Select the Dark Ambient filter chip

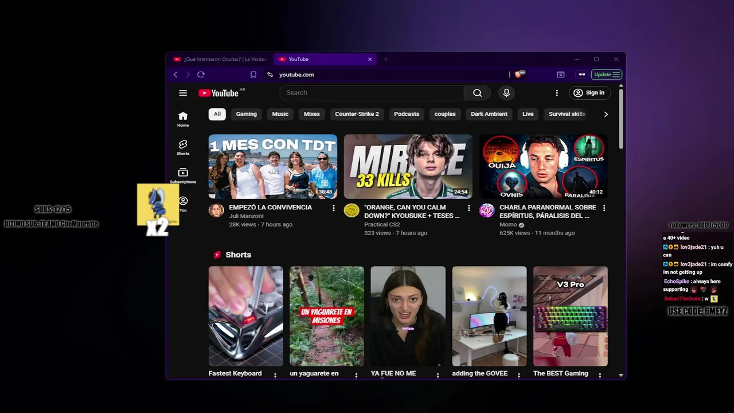pyautogui.click(x=489, y=114)
